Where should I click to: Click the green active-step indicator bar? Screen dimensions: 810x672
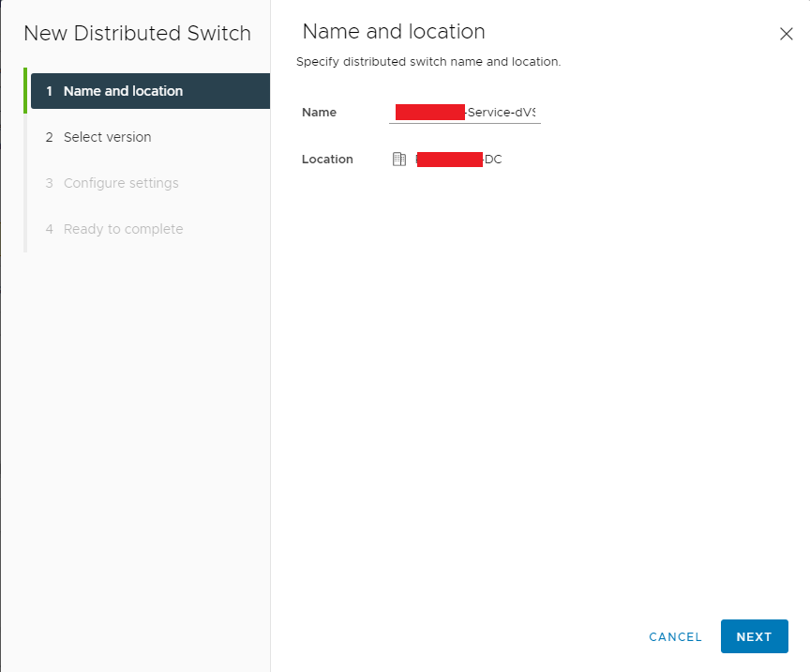click(x=25, y=90)
